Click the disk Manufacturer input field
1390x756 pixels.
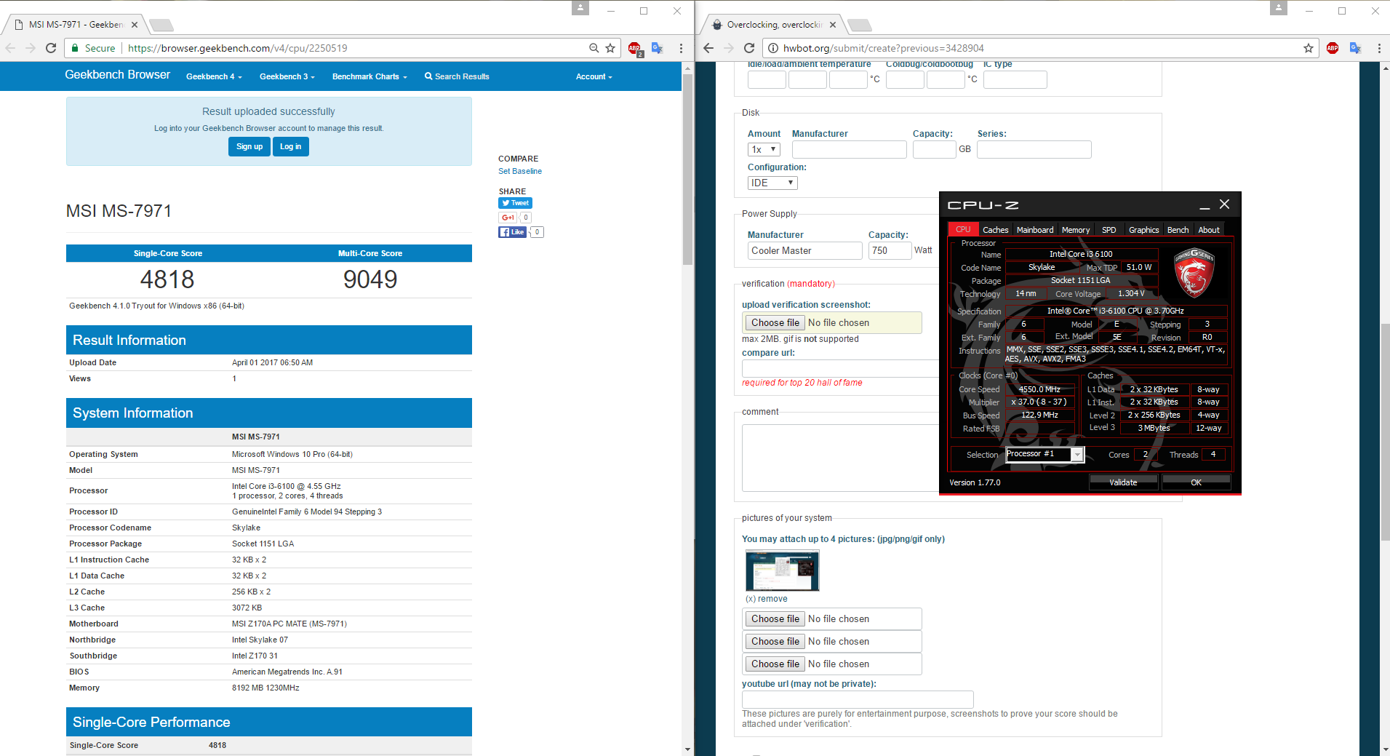click(849, 149)
